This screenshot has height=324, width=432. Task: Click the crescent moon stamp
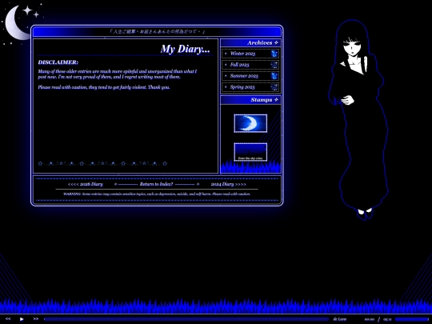[250, 123]
